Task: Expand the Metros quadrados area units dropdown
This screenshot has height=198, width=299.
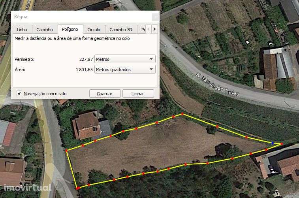Action: [125, 70]
